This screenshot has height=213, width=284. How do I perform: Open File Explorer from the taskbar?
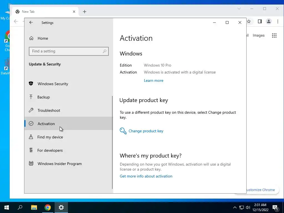point(34,207)
